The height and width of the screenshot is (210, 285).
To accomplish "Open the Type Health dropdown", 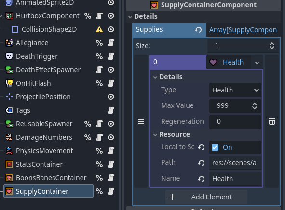I will point(235,90).
